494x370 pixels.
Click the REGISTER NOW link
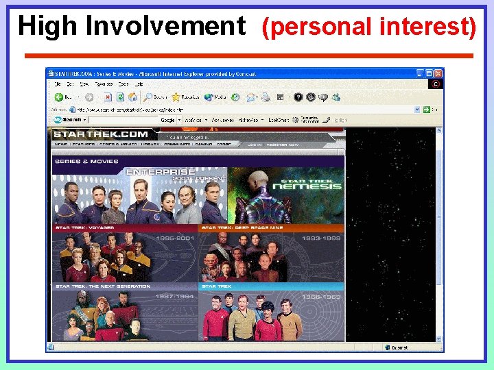tap(283, 145)
